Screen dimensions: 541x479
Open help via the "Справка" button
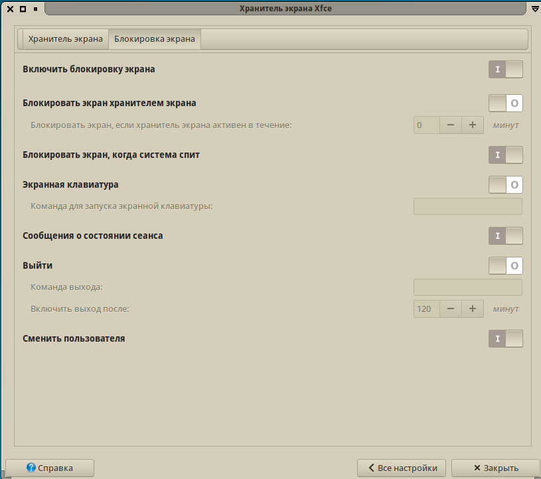click(x=49, y=468)
